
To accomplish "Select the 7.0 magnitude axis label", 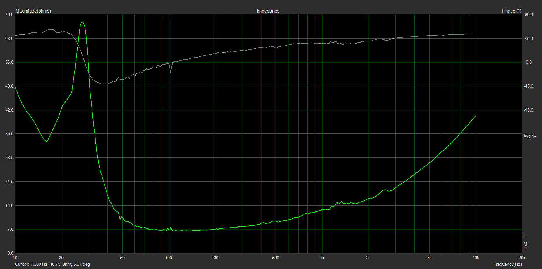I will [11, 229].
